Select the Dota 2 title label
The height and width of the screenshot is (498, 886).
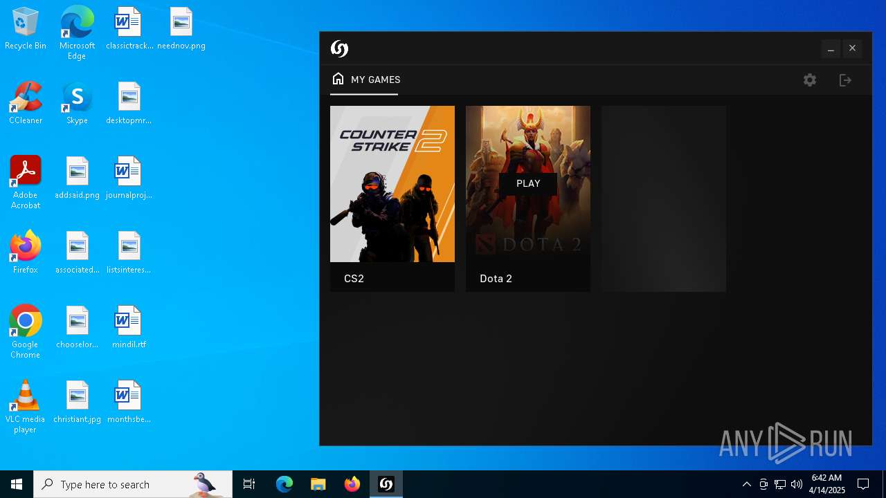pos(496,279)
